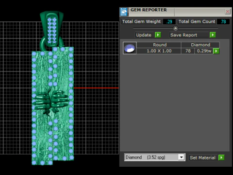Viewport: 233px width, 175px height.
Task: Click the Total Gem Count label
Action: click(x=197, y=21)
